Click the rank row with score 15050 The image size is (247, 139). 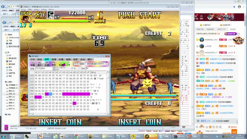[216, 46]
